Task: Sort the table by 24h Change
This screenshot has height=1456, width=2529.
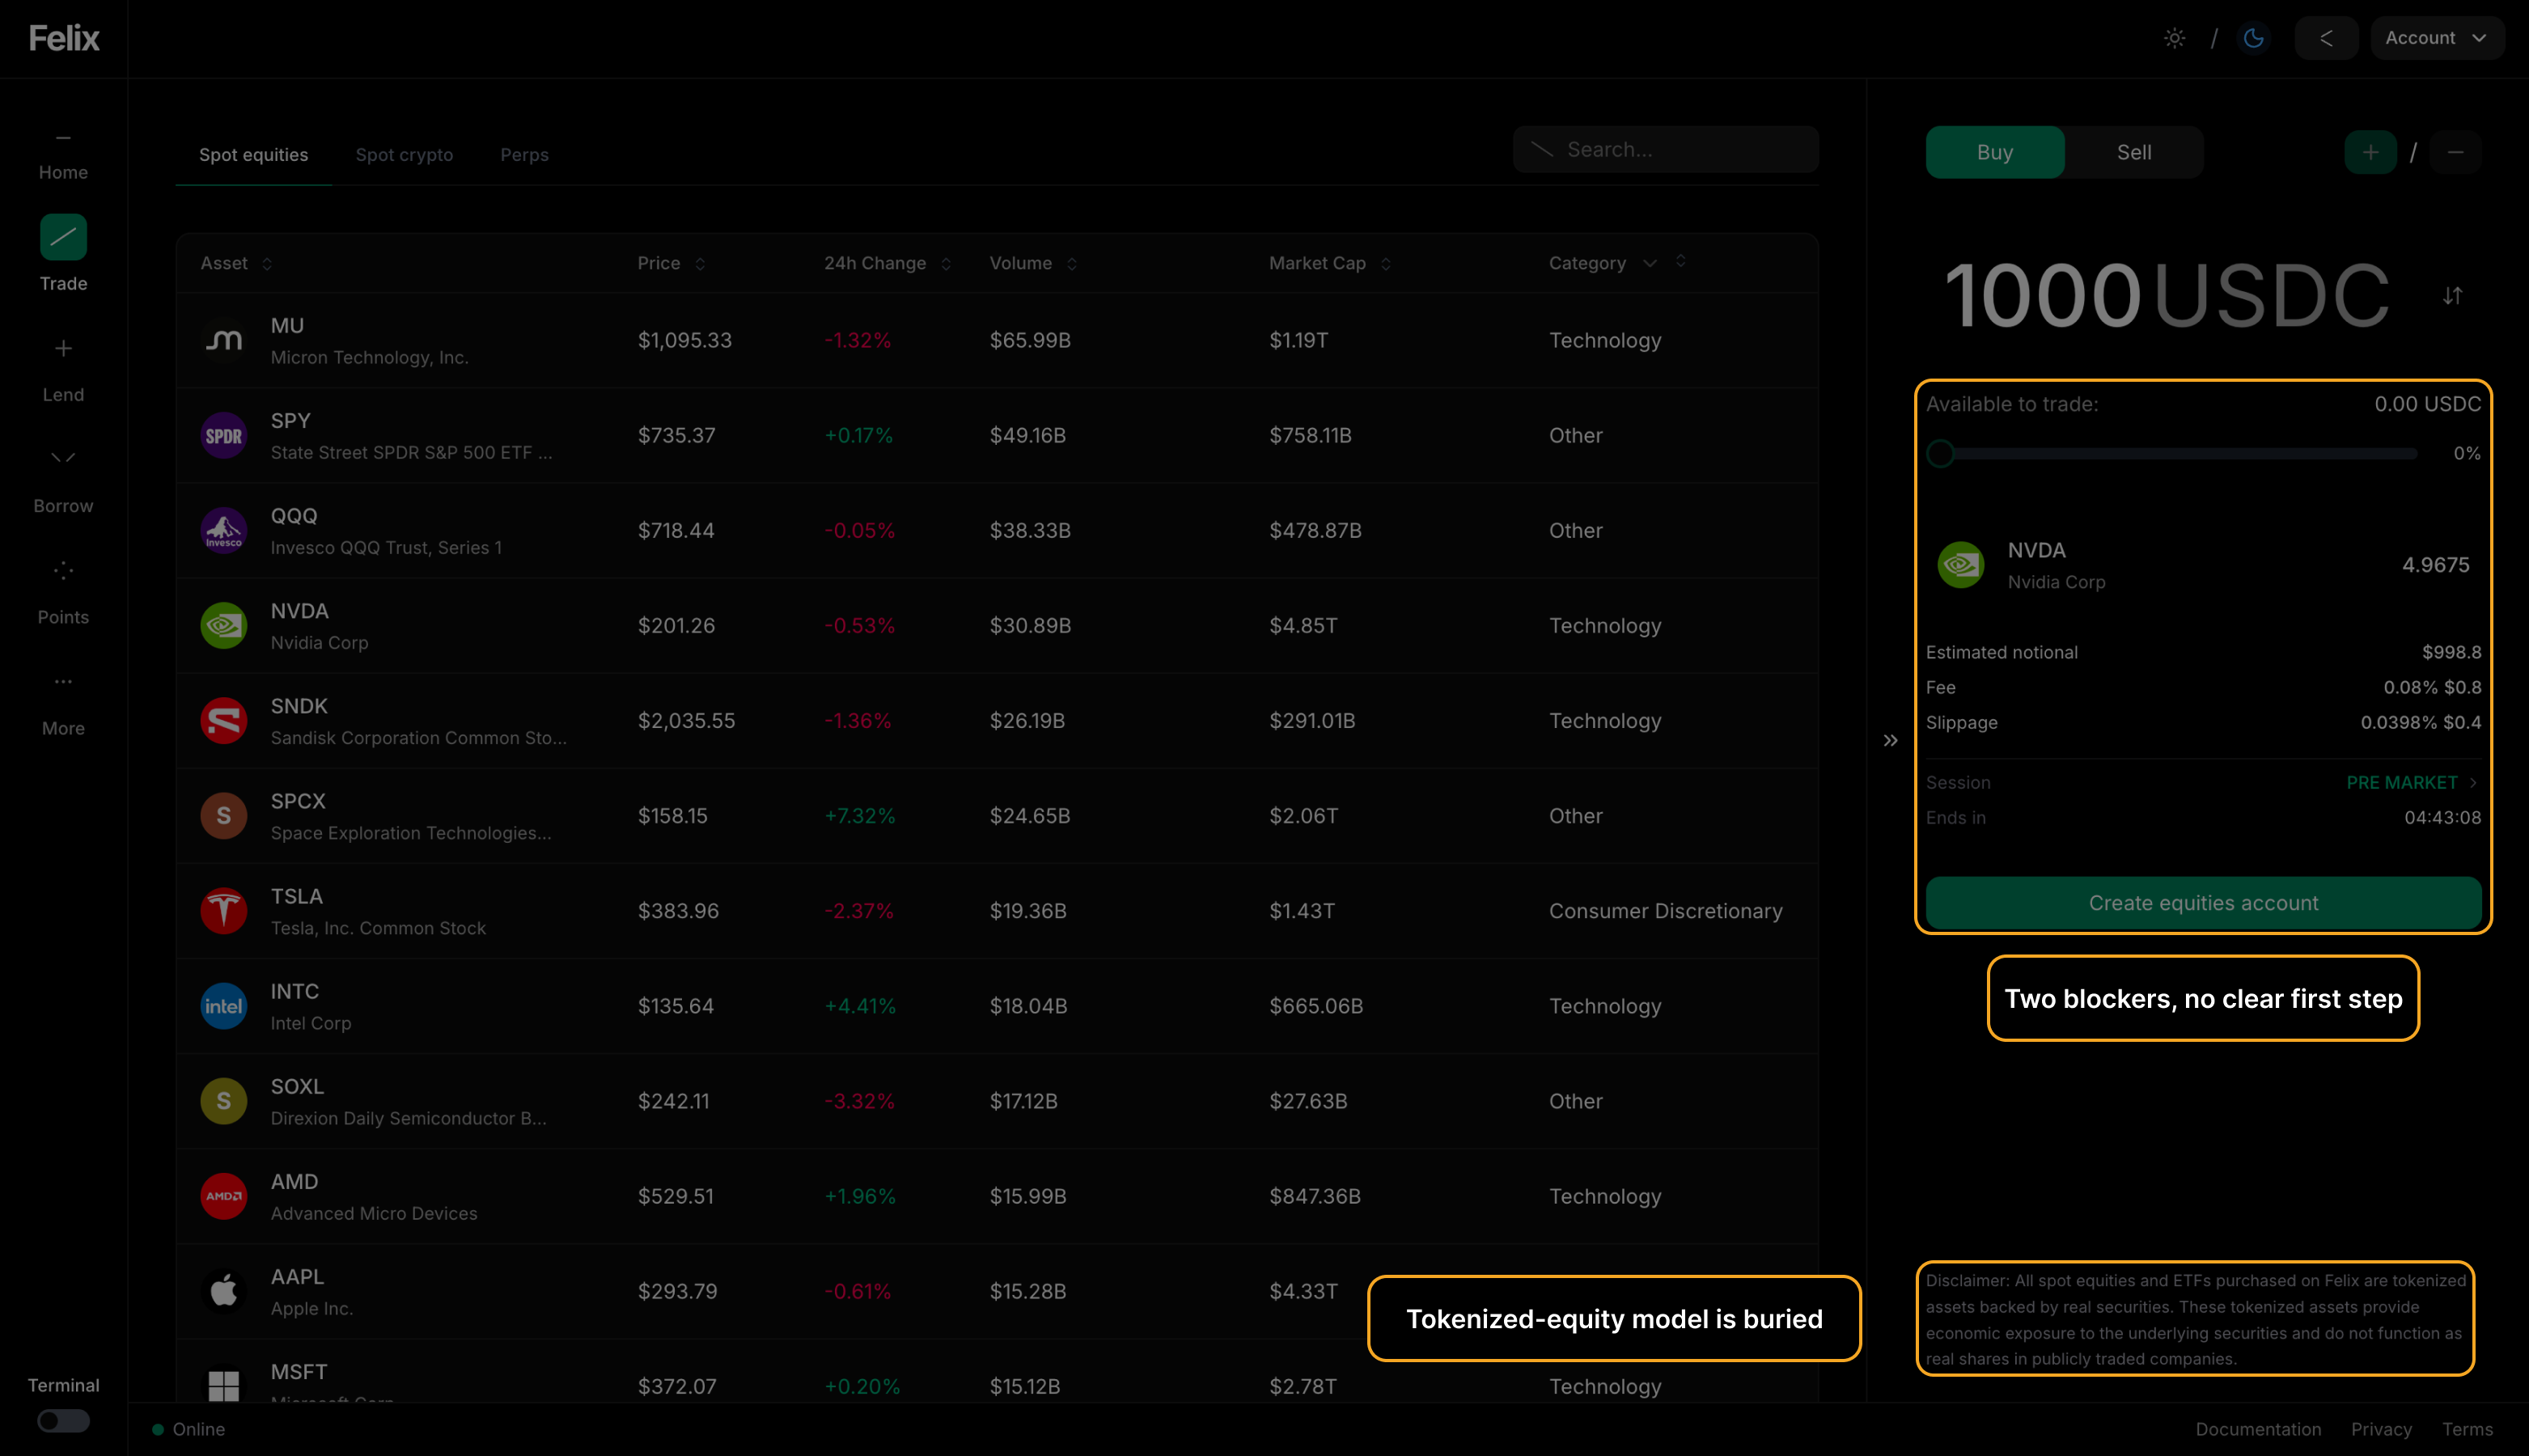Action: pos(887,263)
